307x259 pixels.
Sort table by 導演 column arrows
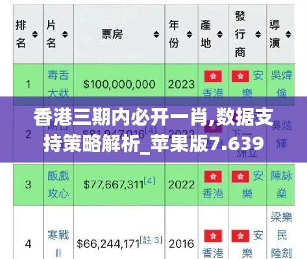(288, 34)
